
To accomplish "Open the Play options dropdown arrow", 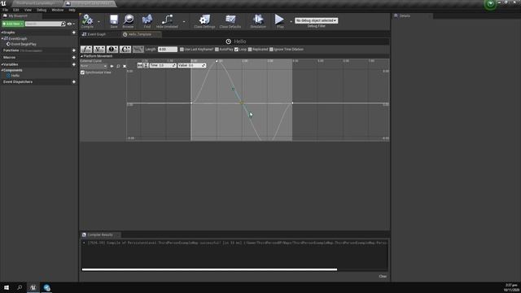I will coord(291,22).
